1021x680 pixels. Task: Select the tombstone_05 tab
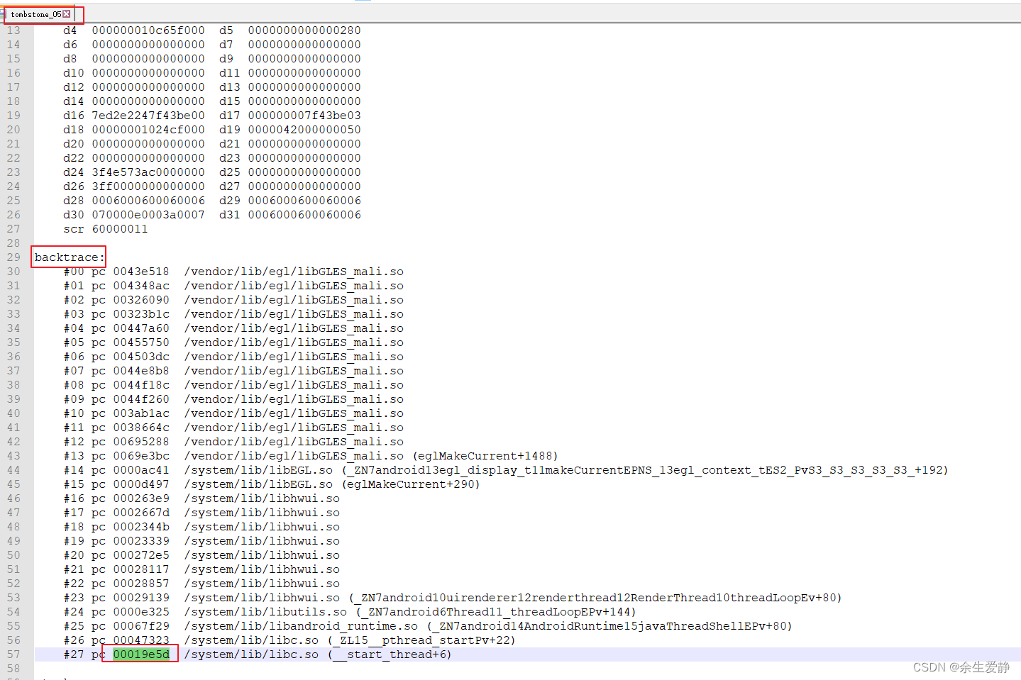click(34, 13)
